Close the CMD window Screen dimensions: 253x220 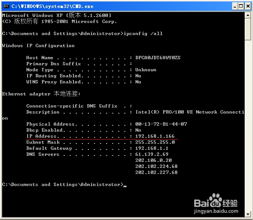tap(248, 6)
